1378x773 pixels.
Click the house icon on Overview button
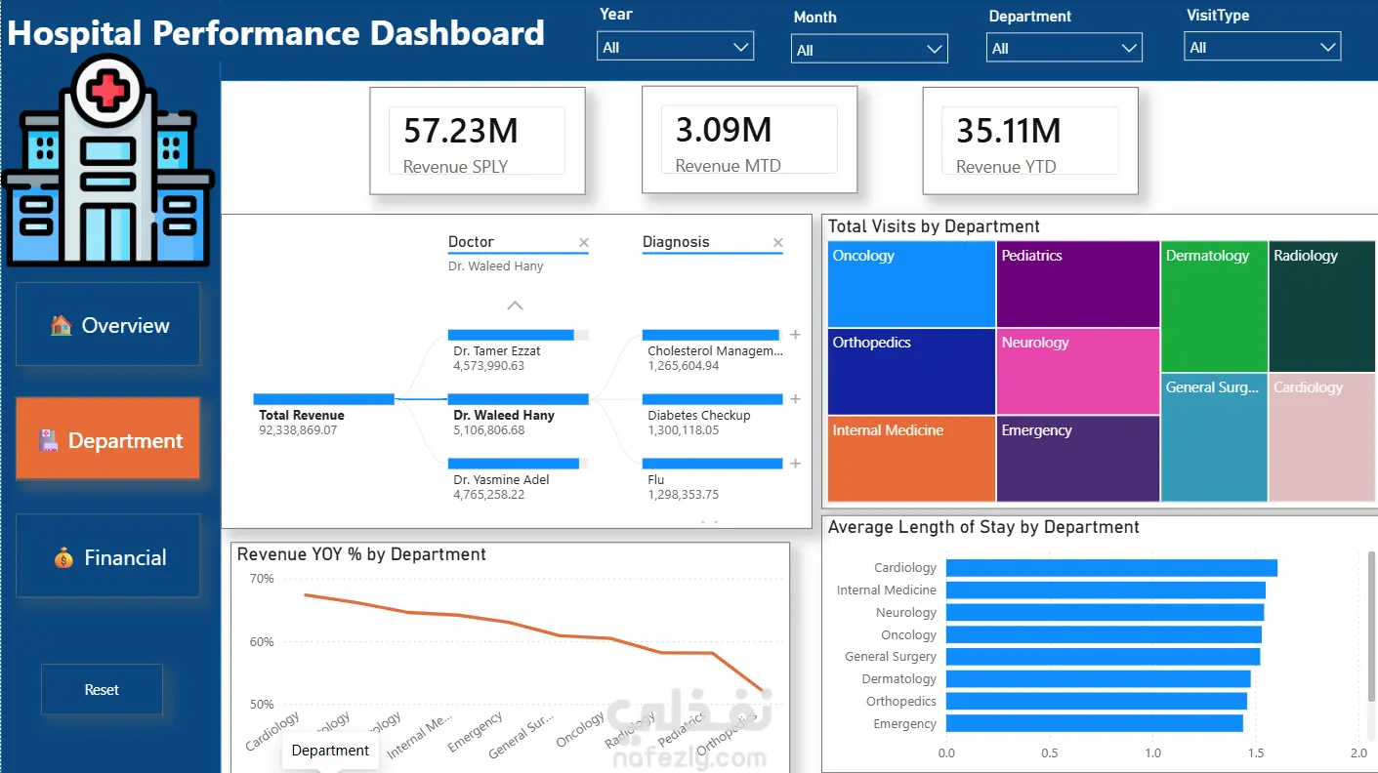click(61, 325)
